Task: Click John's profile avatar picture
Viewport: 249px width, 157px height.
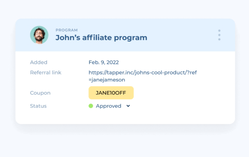Action: click(x=39, y=35)
